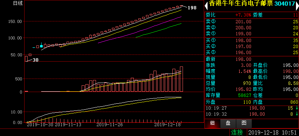Switch to the 细 tab

212,124
